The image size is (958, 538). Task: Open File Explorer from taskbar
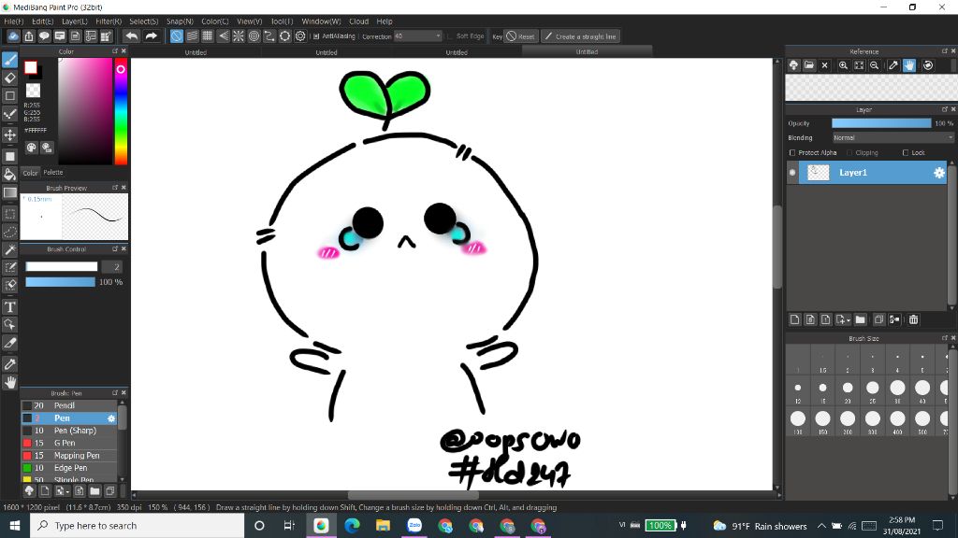[383, 526]
